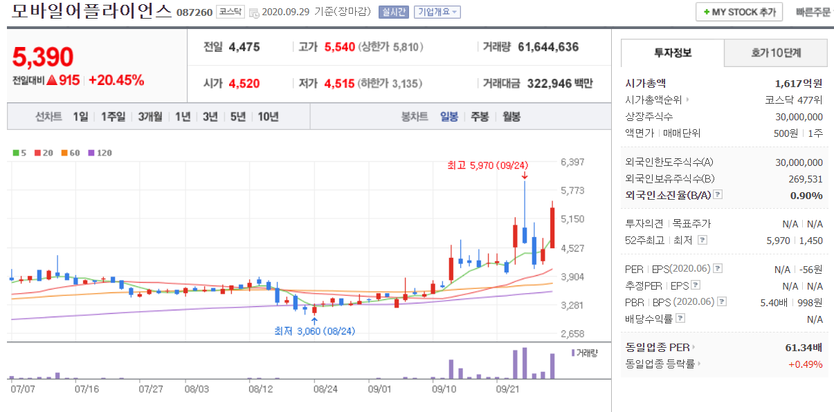This screenshot has height=412, width=834.
Task: Switch to 호가10단계 tab
Action: 776,53
